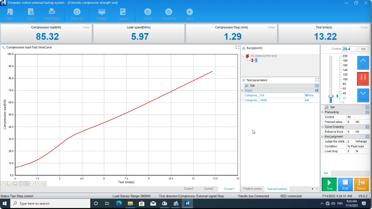This screenshot has height=209, width=372.
Task: Open the Feature points tab
Action: [x=252, y=189]
